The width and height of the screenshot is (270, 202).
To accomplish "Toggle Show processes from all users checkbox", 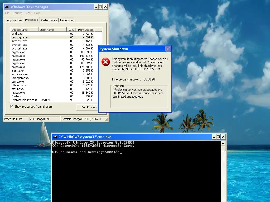I will pyautogui.click(x=12, y=107).
